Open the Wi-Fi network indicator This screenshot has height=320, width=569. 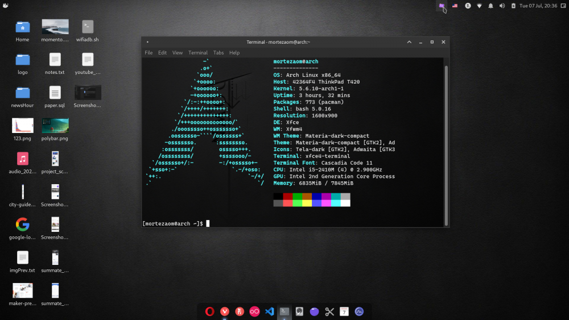pyautogui.click(x=479, y=6)
